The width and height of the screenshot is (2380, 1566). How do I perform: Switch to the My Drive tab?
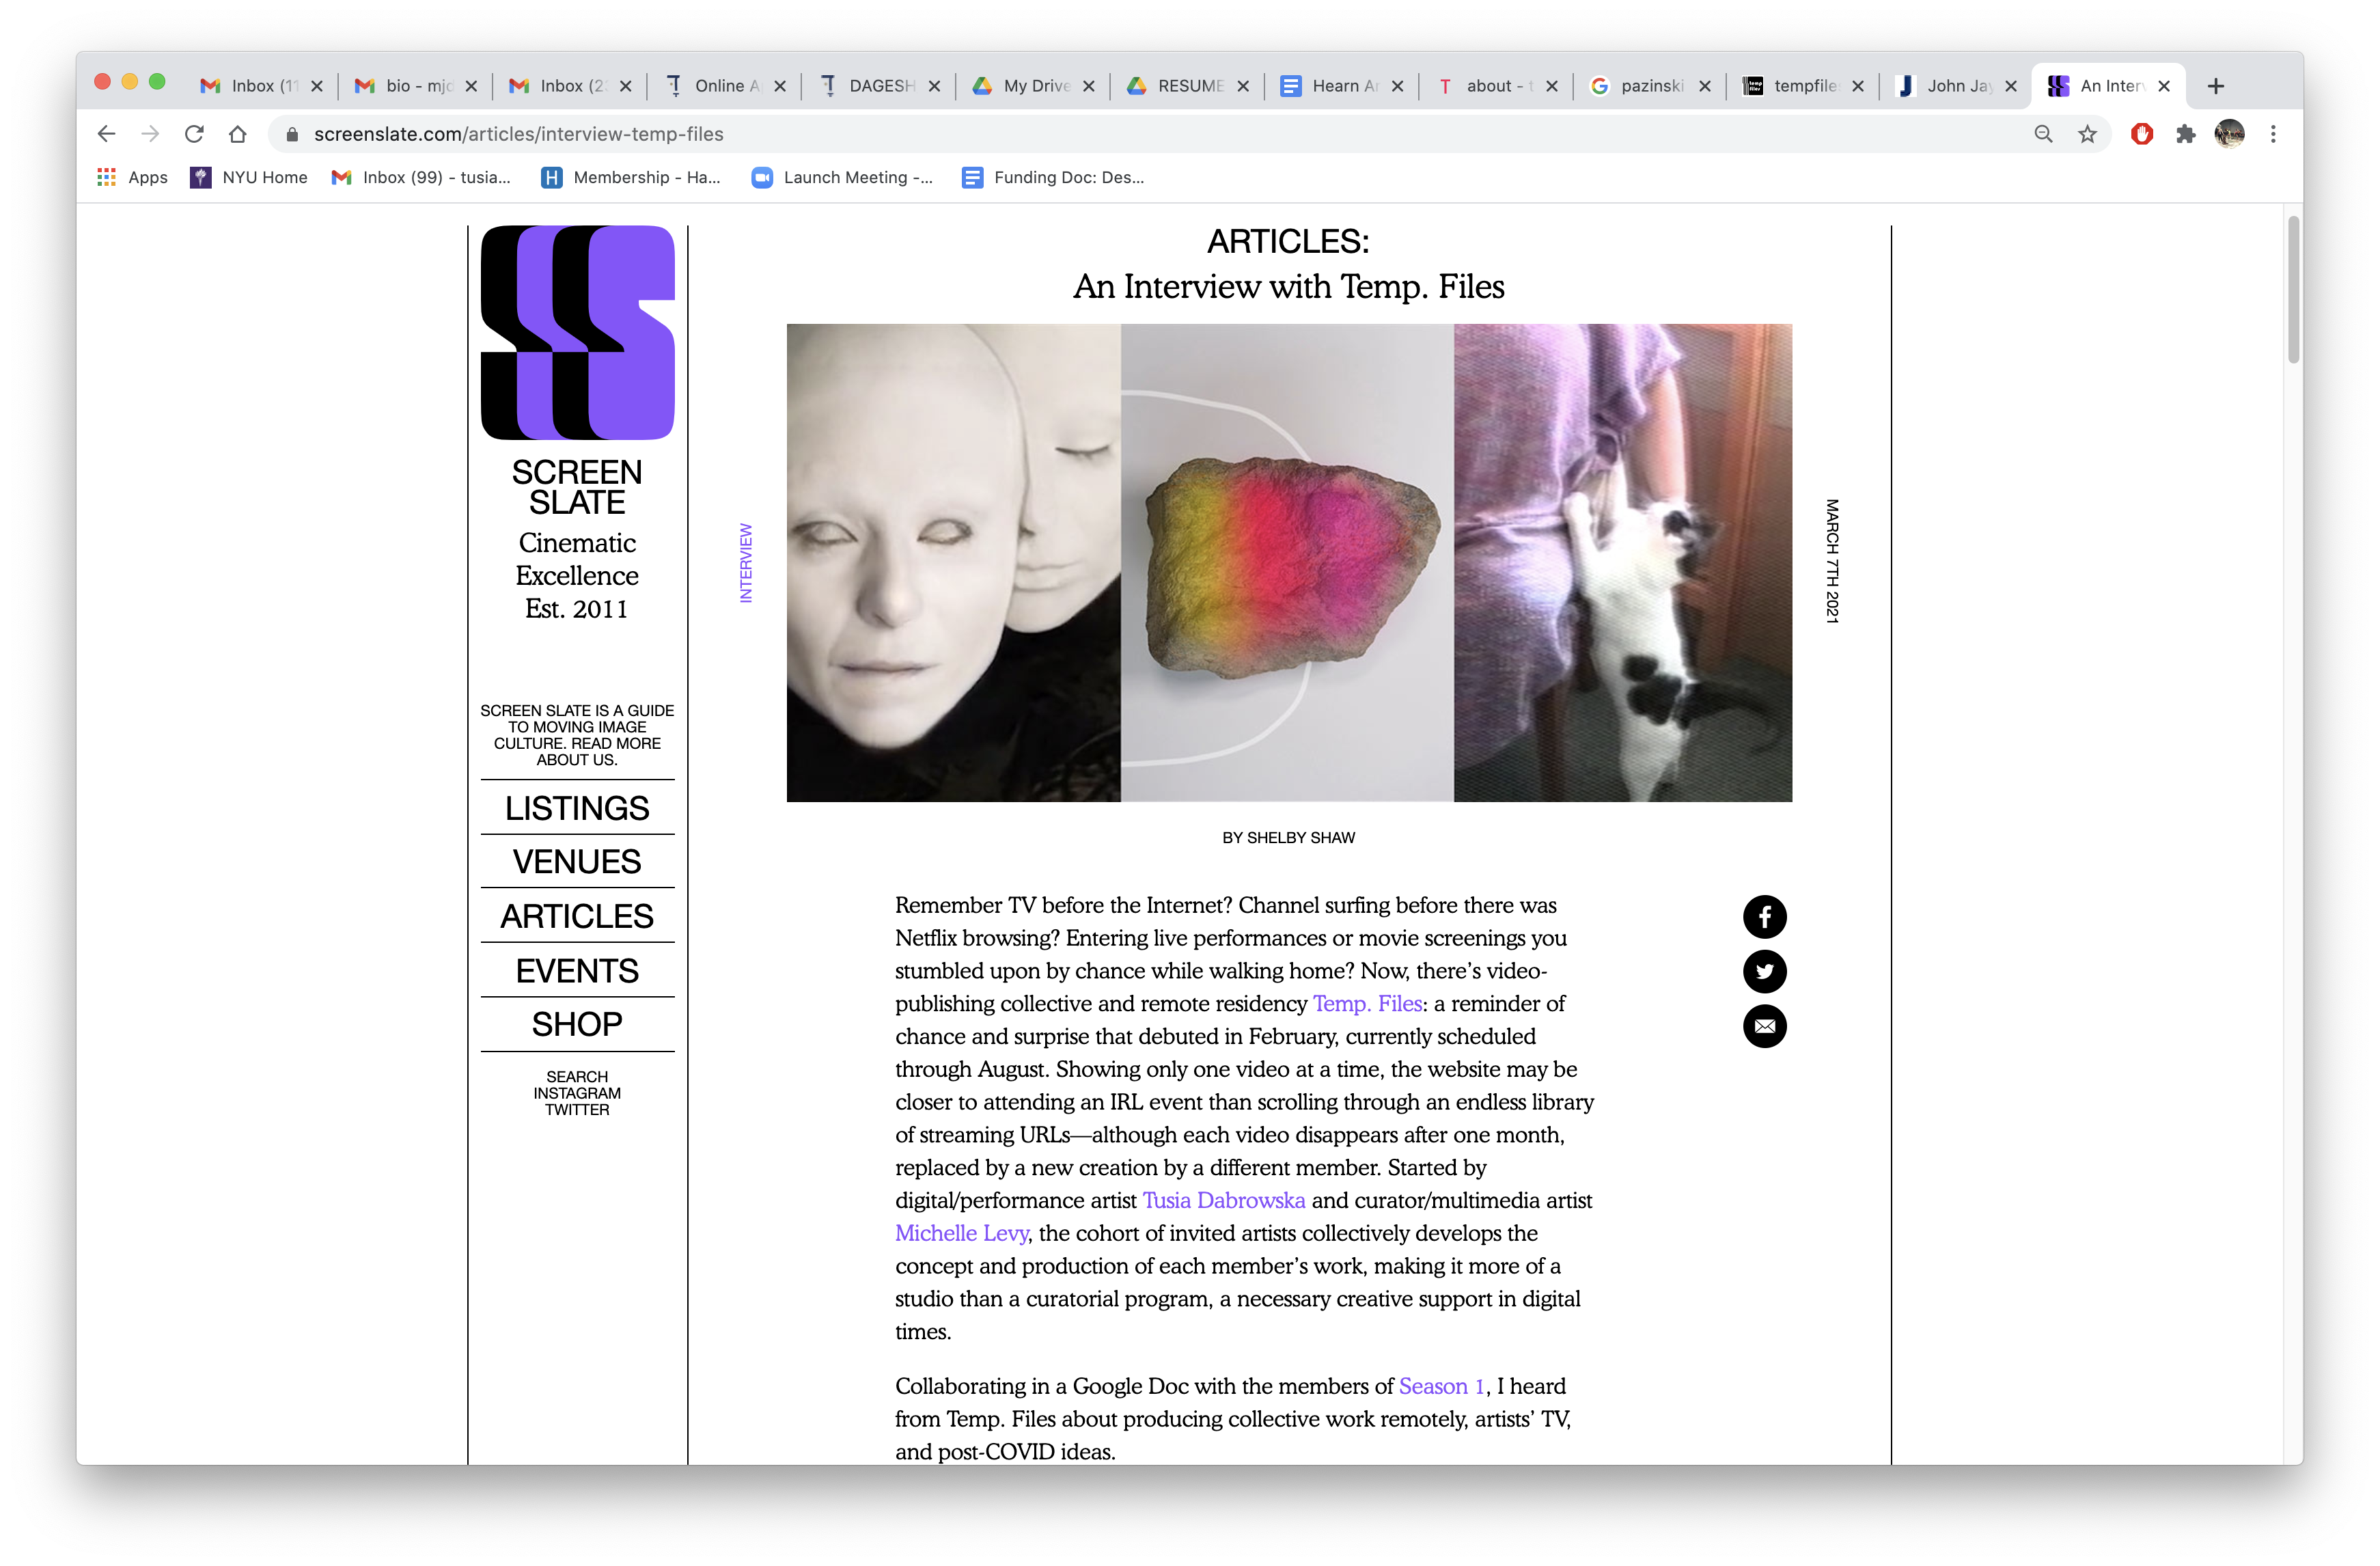(1034, 86)
